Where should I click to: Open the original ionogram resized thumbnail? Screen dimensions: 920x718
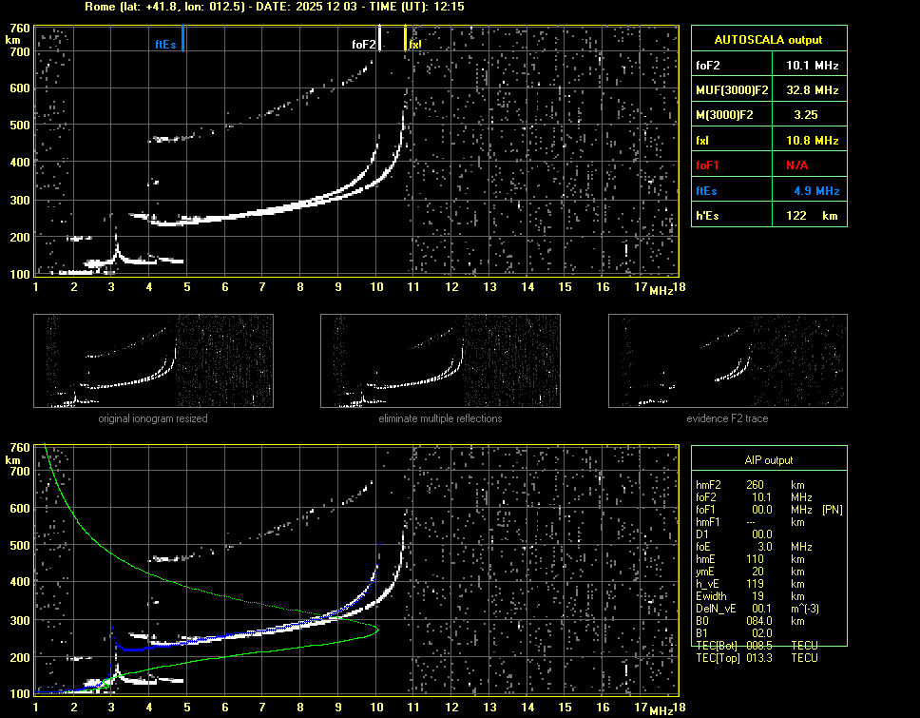pos(153,361)
